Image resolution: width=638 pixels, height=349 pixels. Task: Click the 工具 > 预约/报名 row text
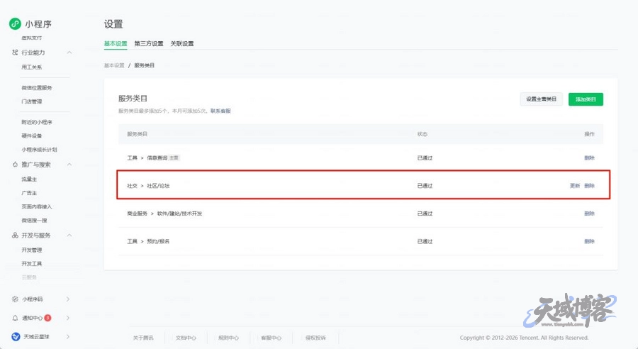(148, 241)
